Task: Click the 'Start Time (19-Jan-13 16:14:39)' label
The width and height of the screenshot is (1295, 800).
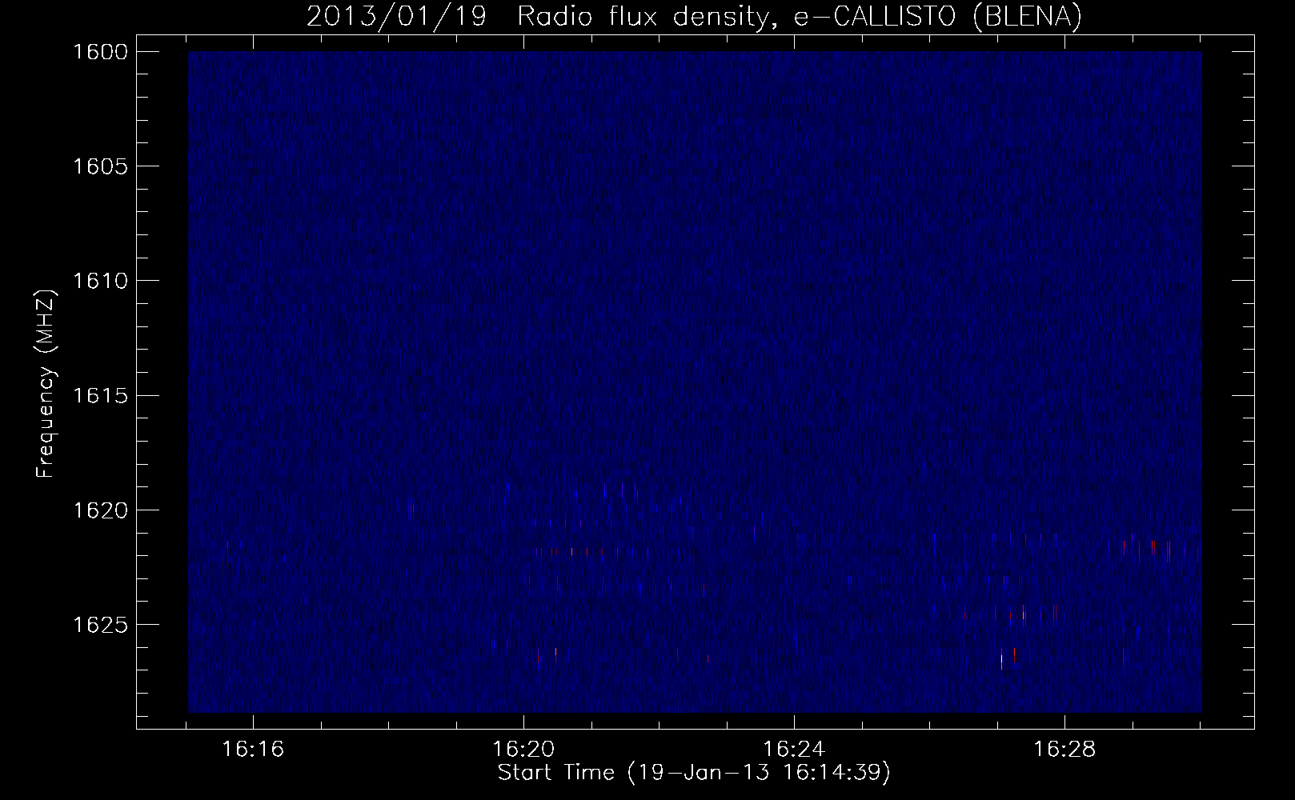Action: 694,773
